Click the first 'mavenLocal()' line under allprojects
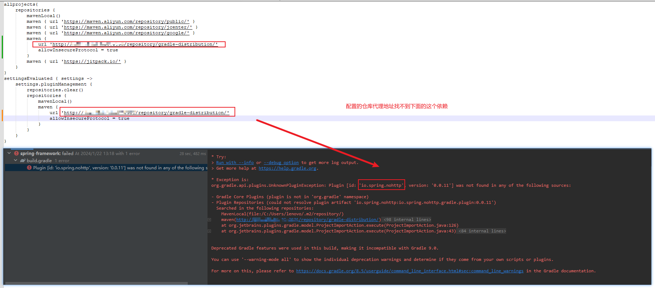655x288 pixels. point(44,16)
